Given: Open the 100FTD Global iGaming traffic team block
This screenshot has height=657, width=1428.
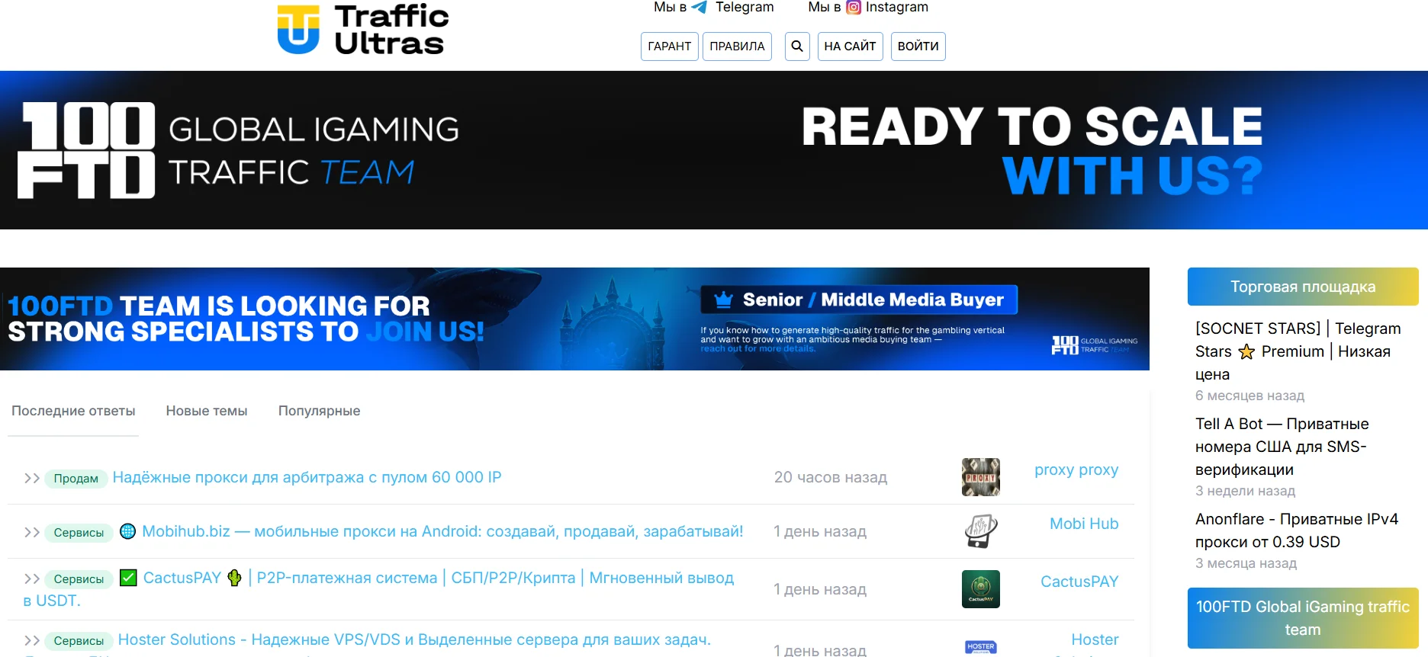Looking at the screenshot, I should tap(1303, 618).
